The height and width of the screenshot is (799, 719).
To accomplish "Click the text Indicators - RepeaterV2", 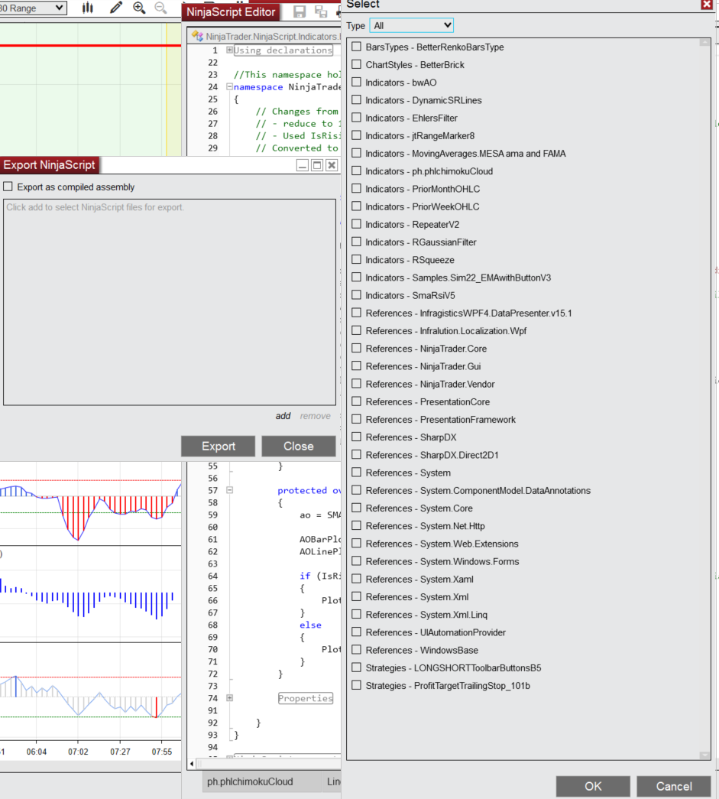I will tap(413, 225).
